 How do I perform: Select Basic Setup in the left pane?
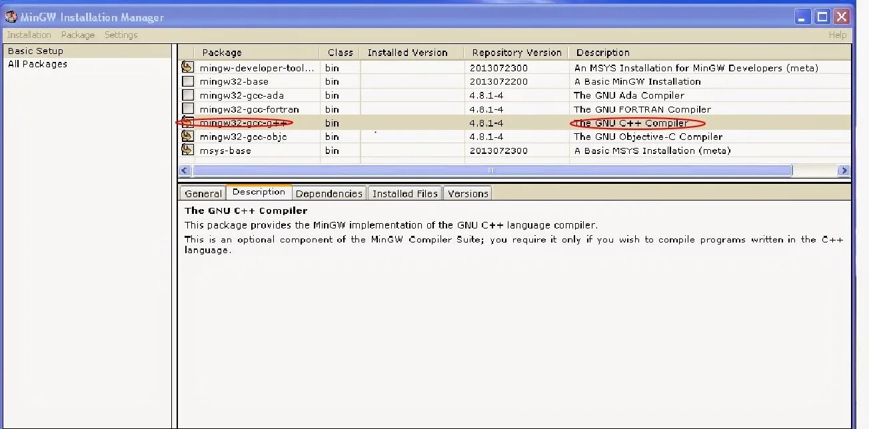(x=35, y=51)
